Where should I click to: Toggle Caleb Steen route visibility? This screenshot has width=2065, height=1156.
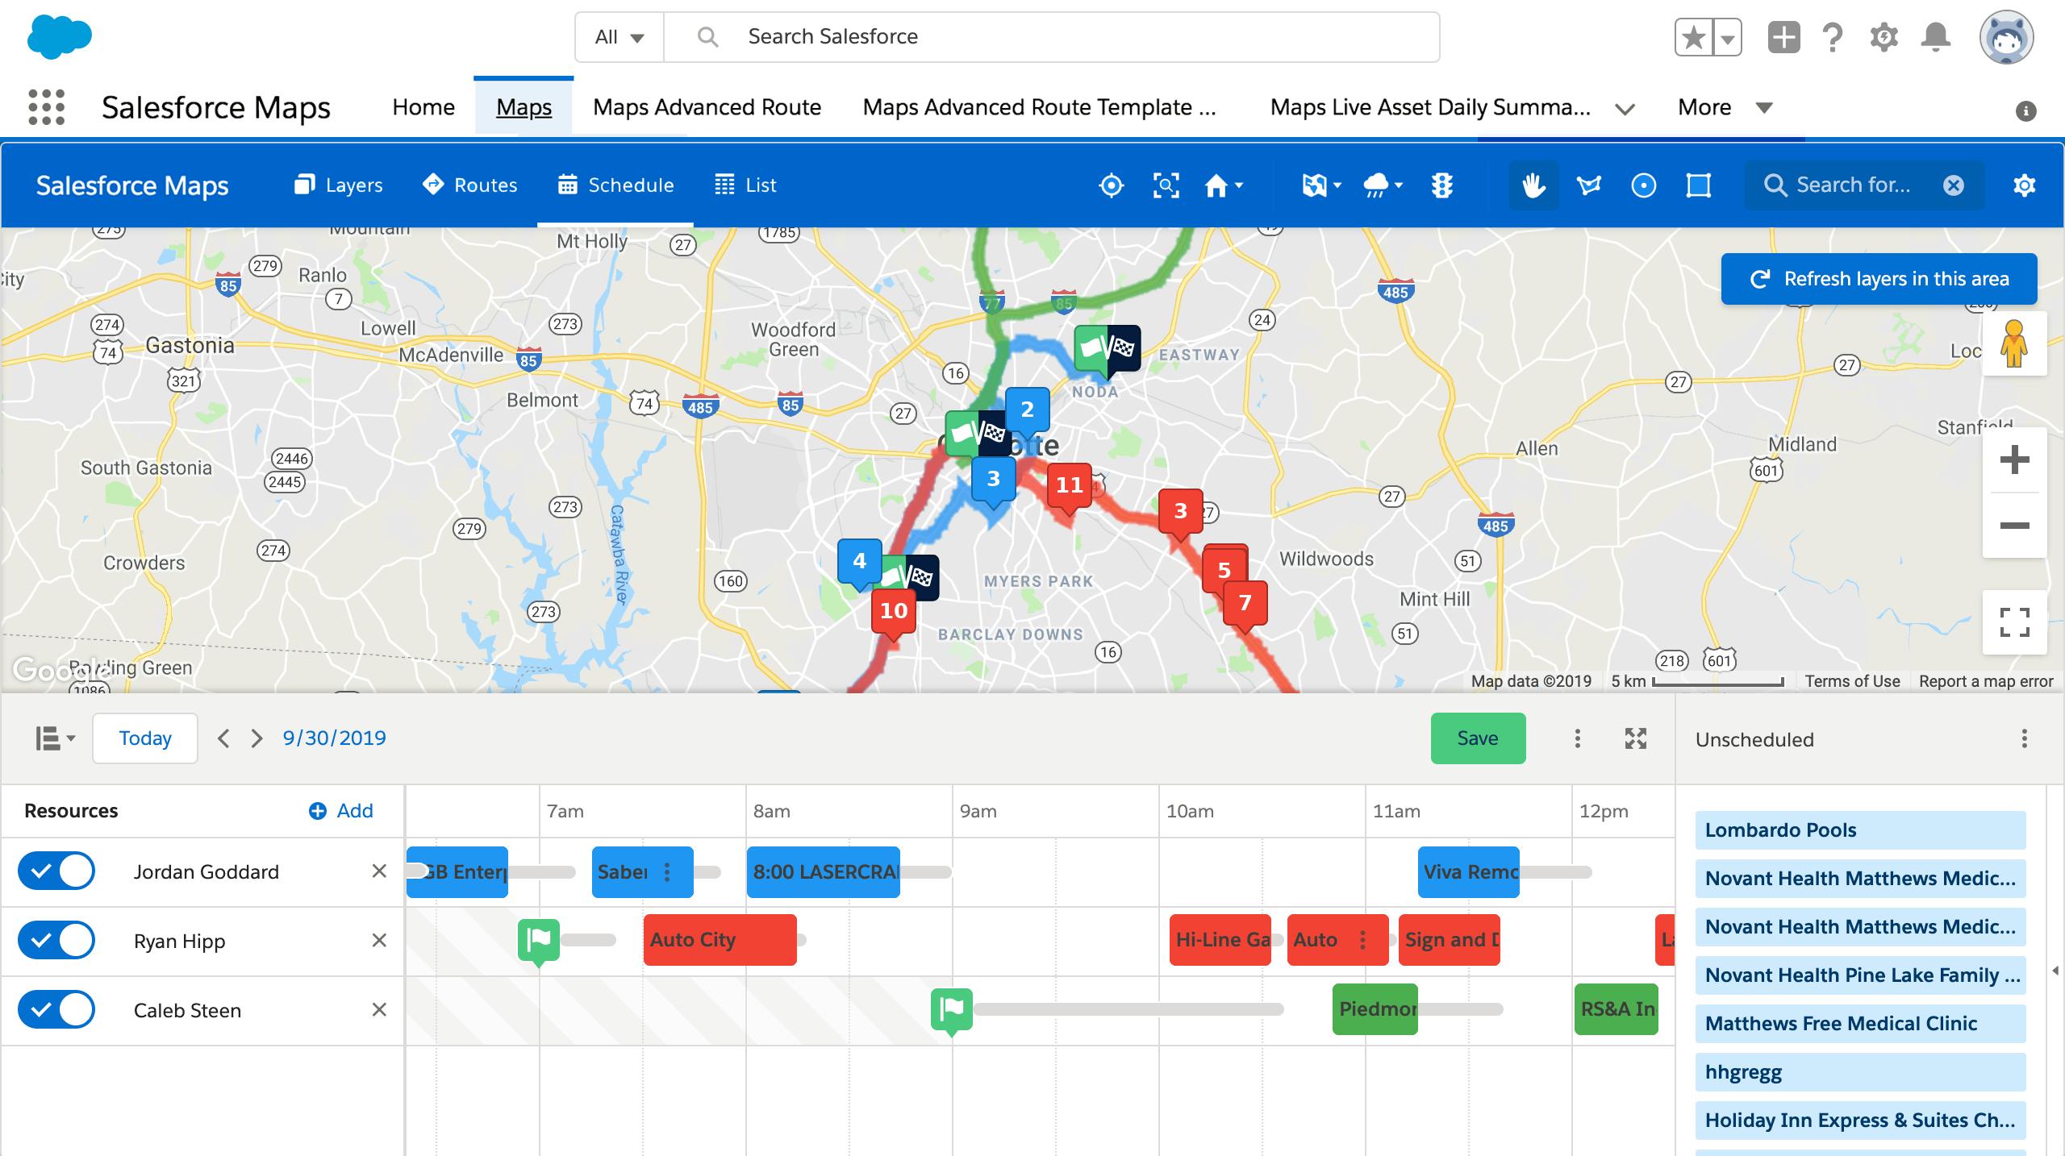(56, 1008)
